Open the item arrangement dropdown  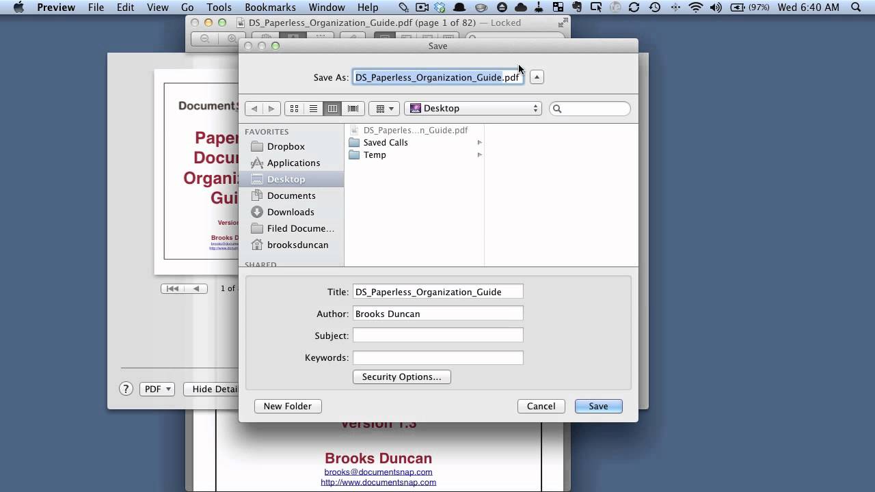pos(385,109)
